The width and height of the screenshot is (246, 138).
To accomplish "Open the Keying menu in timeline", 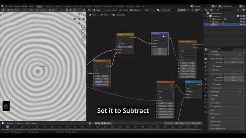I will point(20,123).
